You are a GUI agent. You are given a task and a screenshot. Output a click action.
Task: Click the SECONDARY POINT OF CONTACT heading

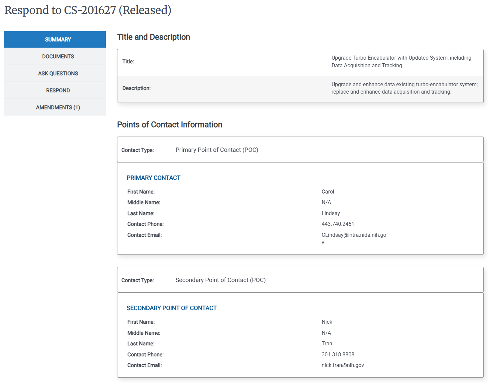171,308
